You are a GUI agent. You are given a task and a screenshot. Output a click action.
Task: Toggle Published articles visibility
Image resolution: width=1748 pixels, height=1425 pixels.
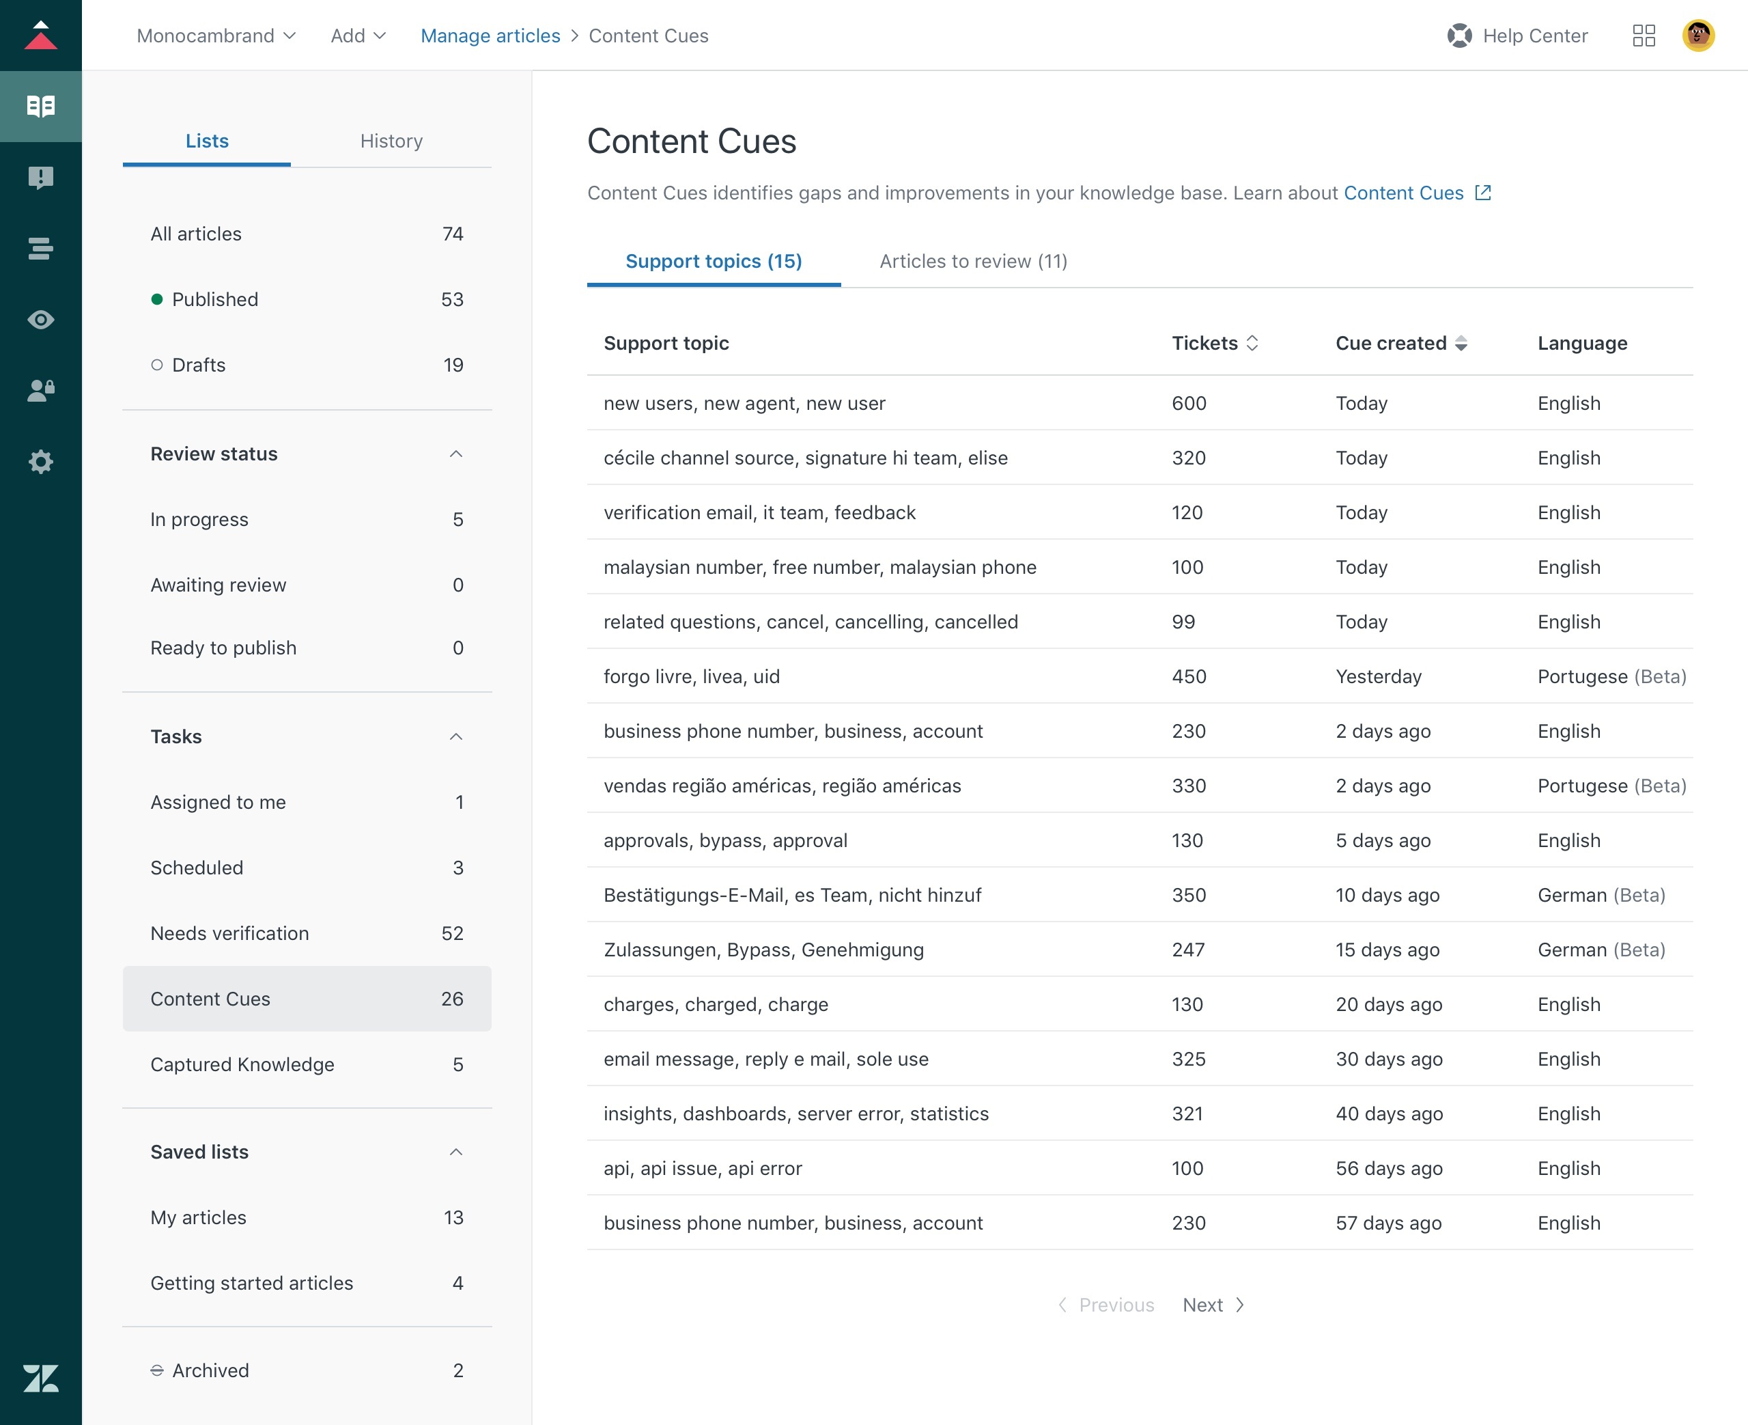click(156, 299)
